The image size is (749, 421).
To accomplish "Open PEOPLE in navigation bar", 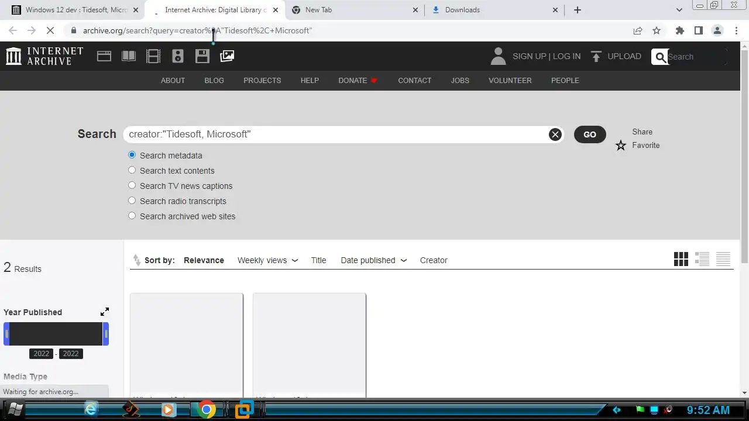I will [x=565, y=81].
